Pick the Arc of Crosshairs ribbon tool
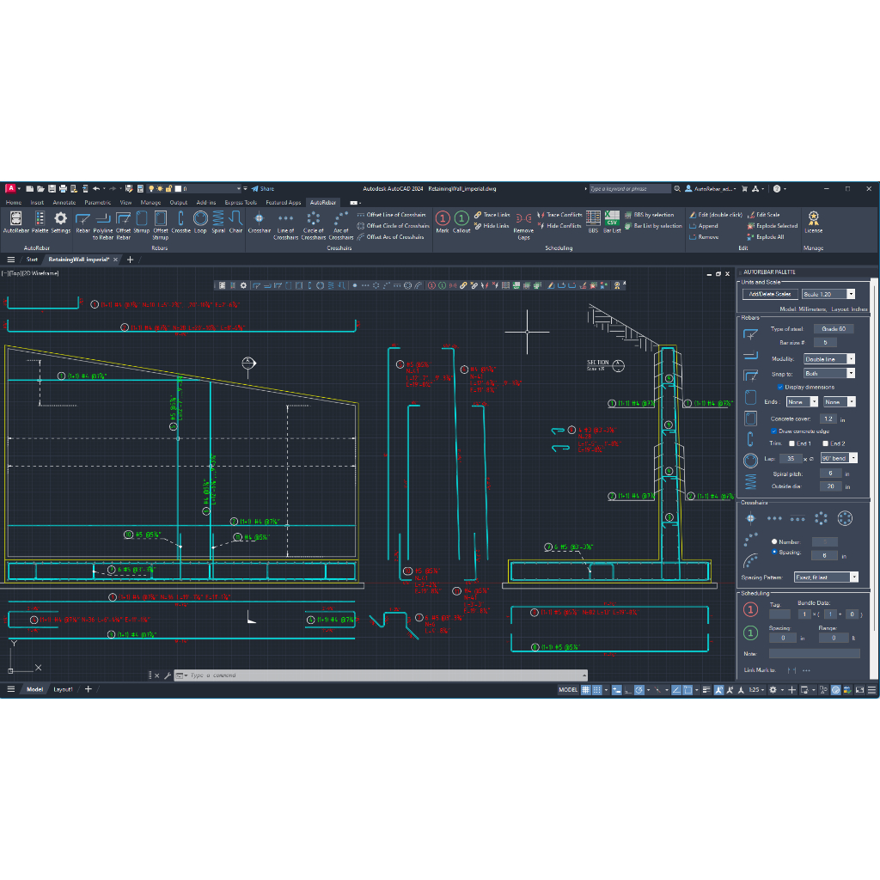Screen dimensions: 880x880 point(340,225)
